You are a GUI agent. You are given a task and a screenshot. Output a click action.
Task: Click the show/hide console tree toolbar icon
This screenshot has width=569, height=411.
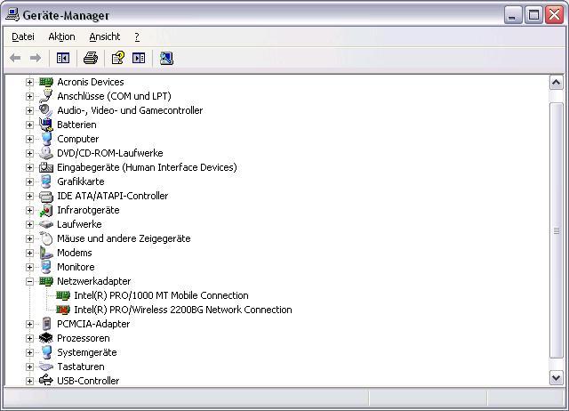coord(63,58)
